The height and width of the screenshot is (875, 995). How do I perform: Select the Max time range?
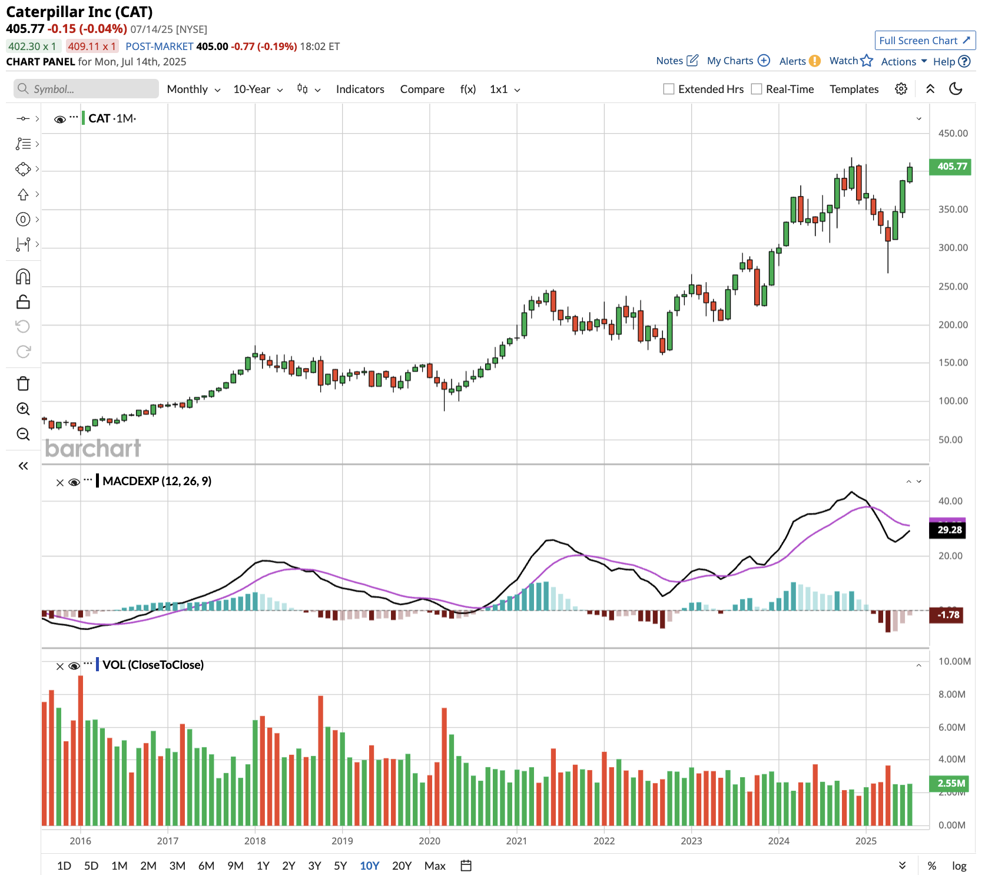(x=435, y=866)
